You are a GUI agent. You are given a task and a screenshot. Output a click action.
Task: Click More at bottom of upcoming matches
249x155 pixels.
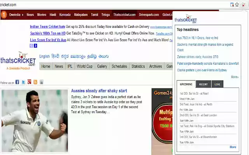point(233,147)
